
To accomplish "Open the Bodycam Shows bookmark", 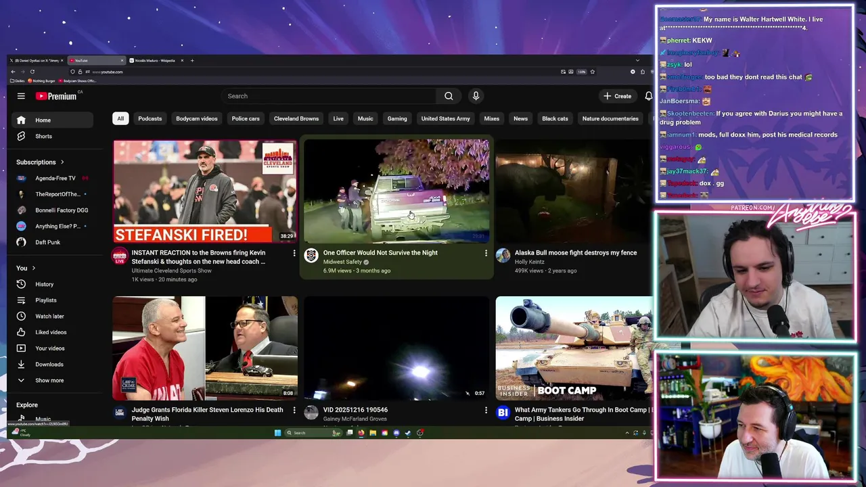I will (78, 81).
